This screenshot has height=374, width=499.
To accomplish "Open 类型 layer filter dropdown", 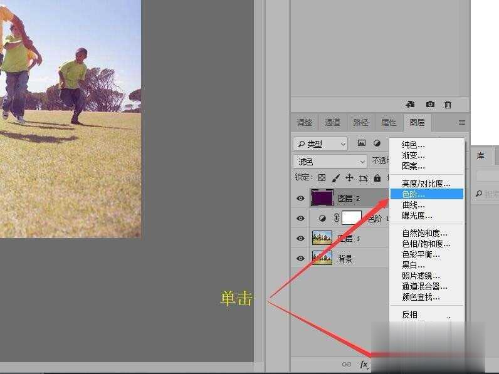I will pos(320,144).
